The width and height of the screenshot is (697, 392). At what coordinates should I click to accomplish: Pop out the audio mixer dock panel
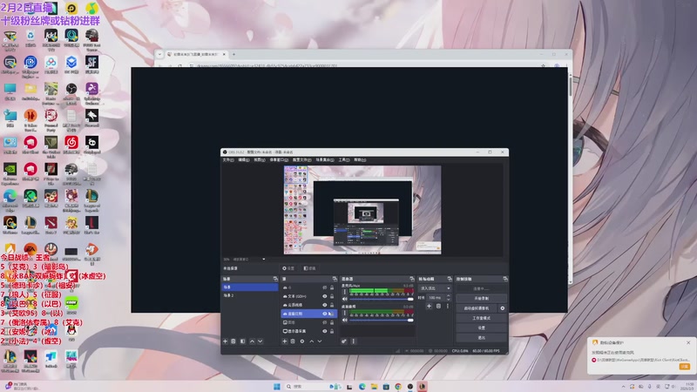pyautogui.click(x=411, y=279)
